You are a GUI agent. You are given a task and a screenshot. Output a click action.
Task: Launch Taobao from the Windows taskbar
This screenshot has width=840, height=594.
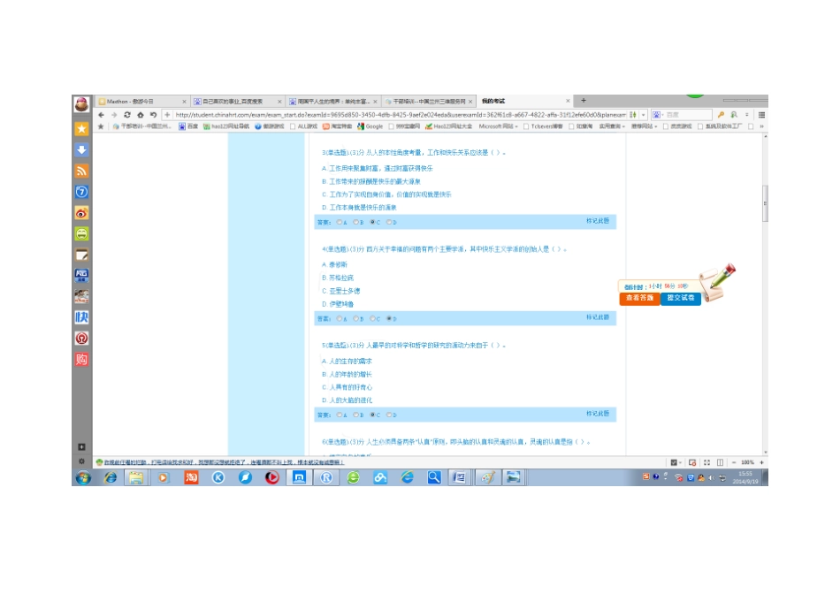tap(191, 477)
